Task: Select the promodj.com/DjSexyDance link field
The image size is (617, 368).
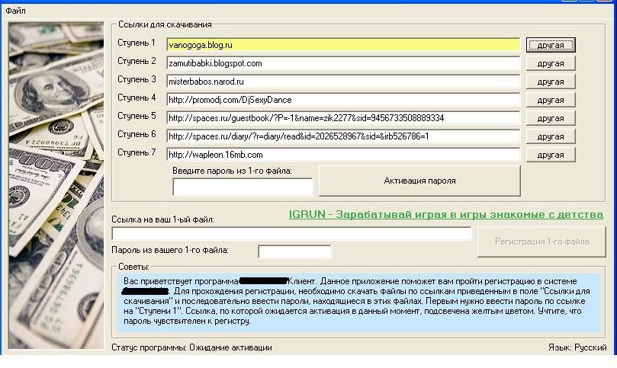Action: click(343, 100)
